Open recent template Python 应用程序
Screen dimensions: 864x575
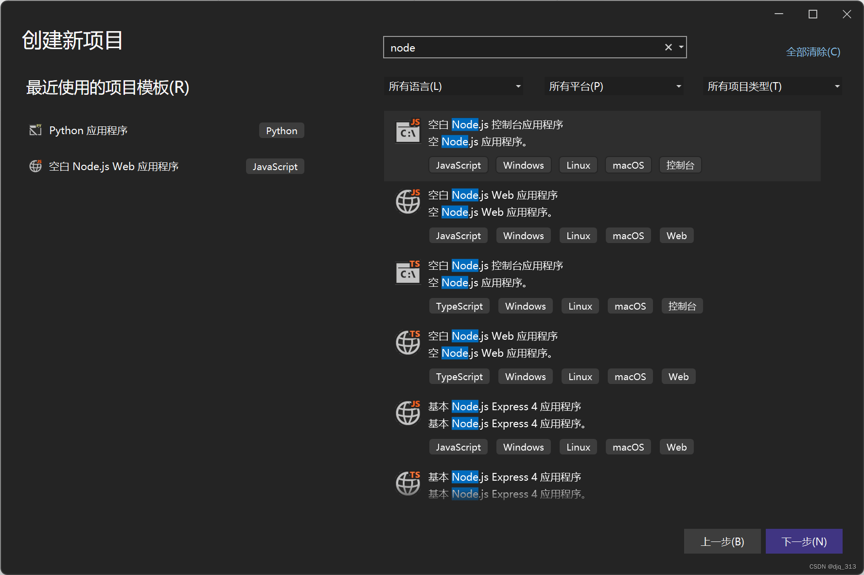click(88, 130)
